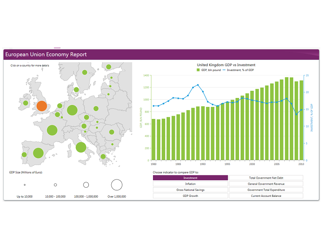This screenshot has width=323, height=242.
Task: Select Total Government Net Debt indicator
Action: tap(266, 178)
